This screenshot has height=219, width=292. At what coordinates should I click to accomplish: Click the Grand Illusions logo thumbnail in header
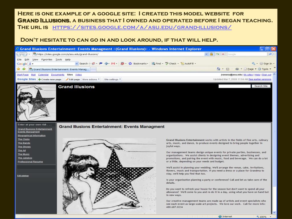(x=36, y=102)
